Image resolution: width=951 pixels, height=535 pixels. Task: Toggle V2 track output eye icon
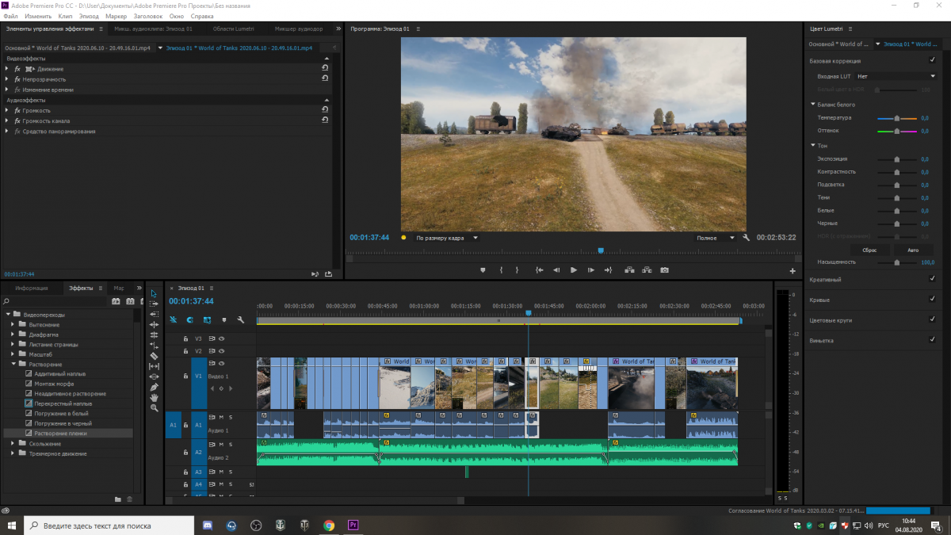click(222, 350)
